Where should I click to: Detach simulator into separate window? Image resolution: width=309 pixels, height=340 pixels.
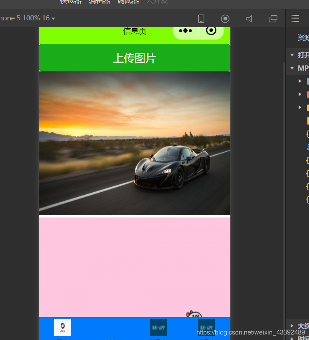click(273, 19)
